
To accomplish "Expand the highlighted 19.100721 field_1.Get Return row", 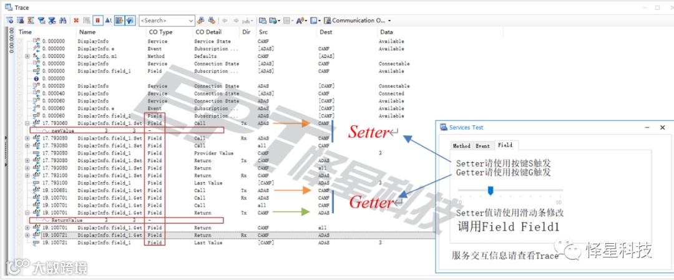I will tap(27, 235).
